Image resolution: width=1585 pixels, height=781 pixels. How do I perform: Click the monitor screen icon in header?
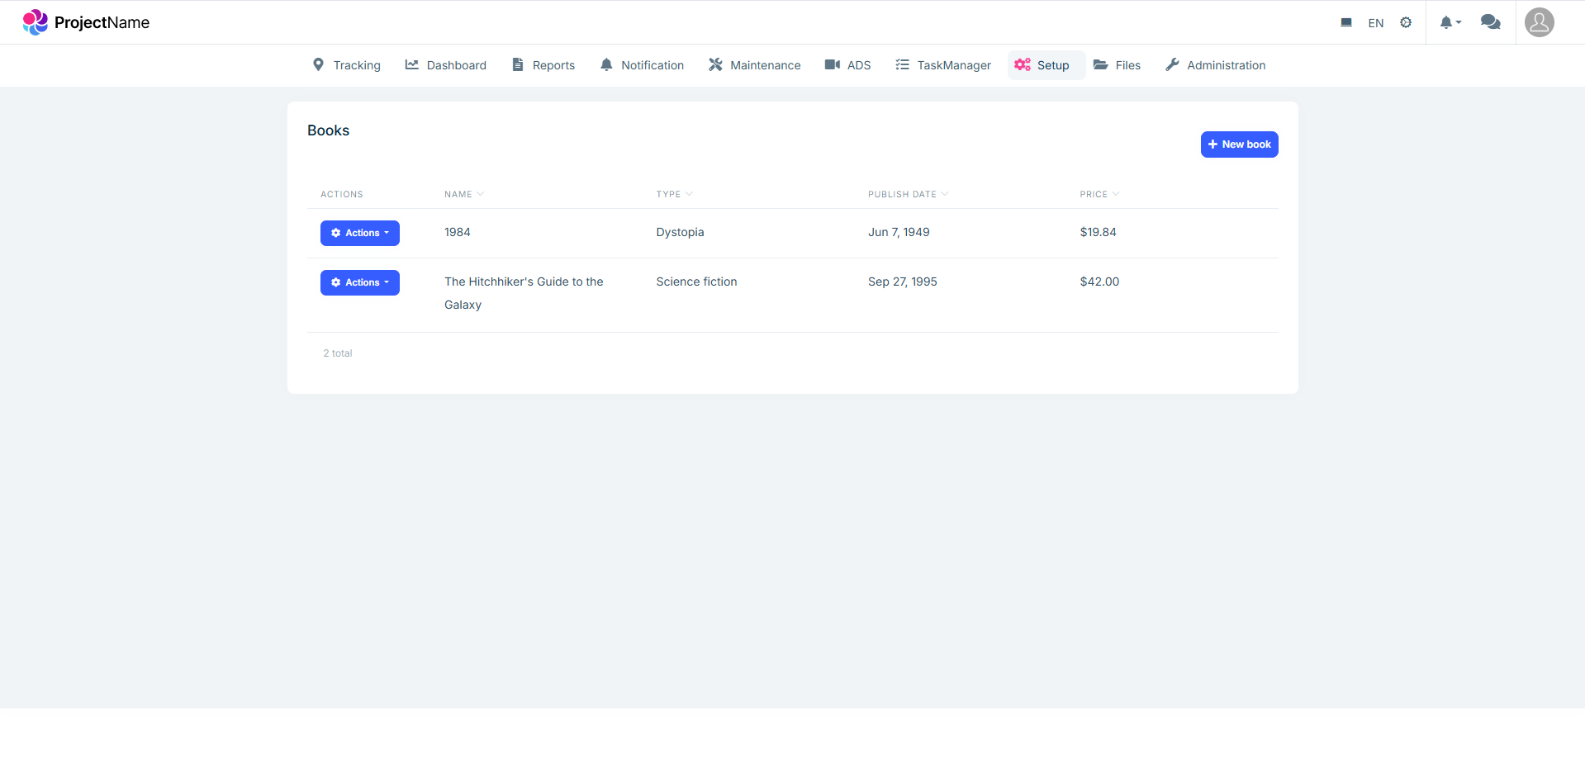click(x=1346, y=22)
